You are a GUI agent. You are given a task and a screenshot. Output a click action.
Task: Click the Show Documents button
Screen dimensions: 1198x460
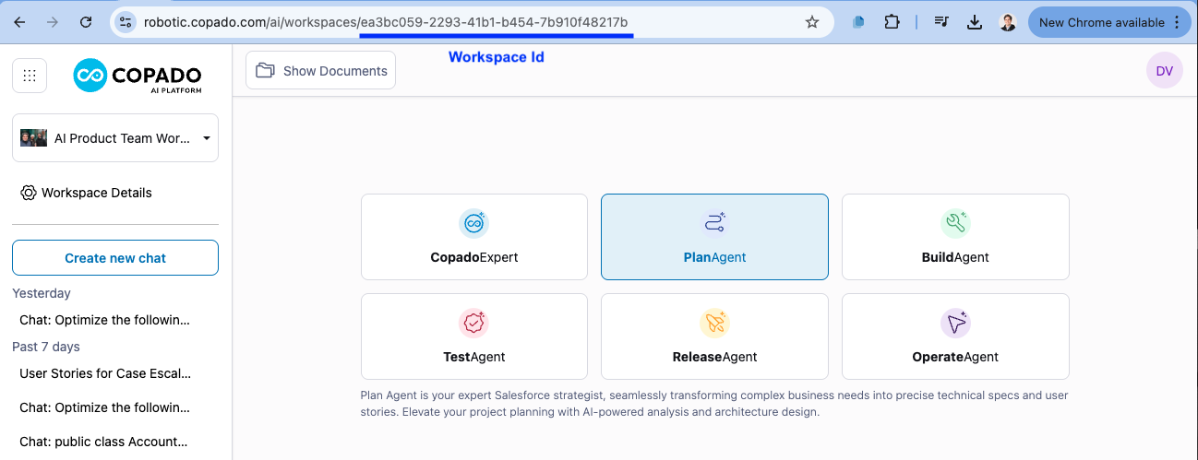point(320,71)
